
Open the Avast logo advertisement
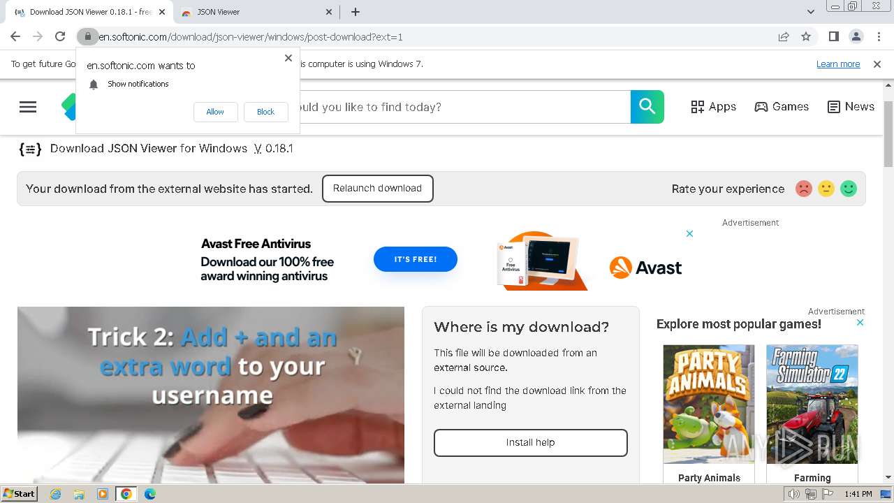(645, 268)
